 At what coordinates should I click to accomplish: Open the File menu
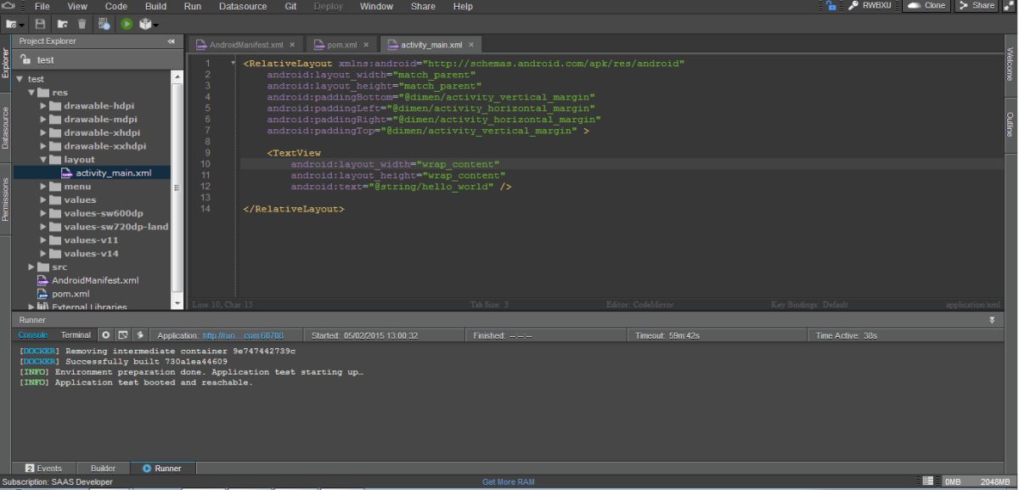[42, 6]
